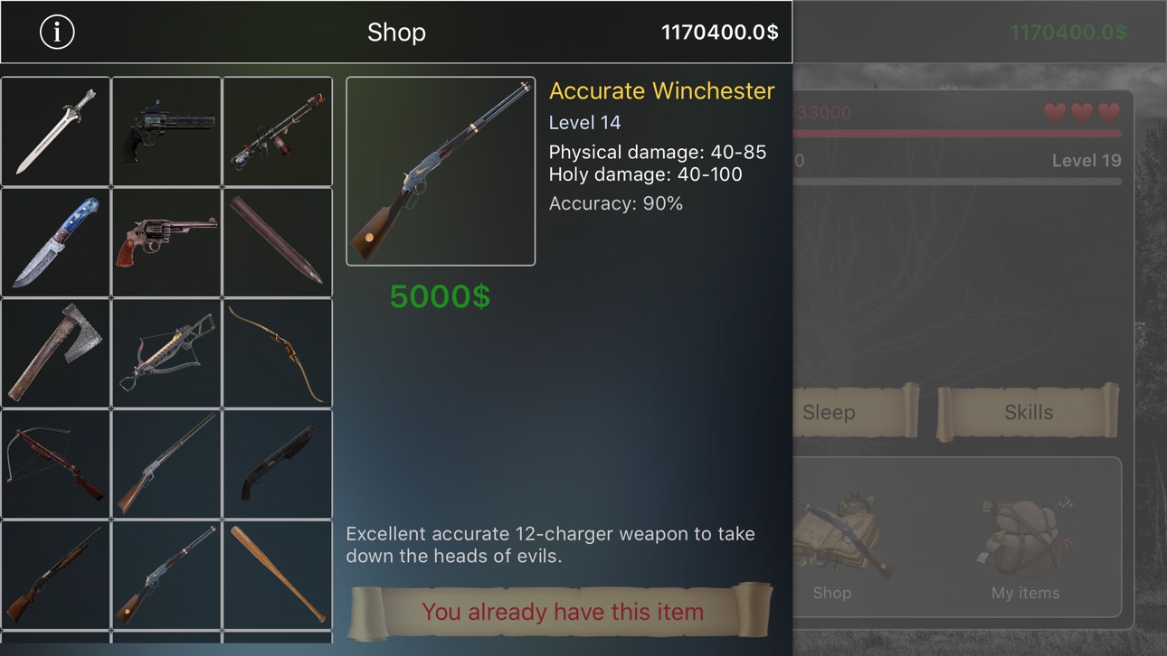Click the Skills scroll button
The image size is (1167, 656).
click(x=1029, y=412)
